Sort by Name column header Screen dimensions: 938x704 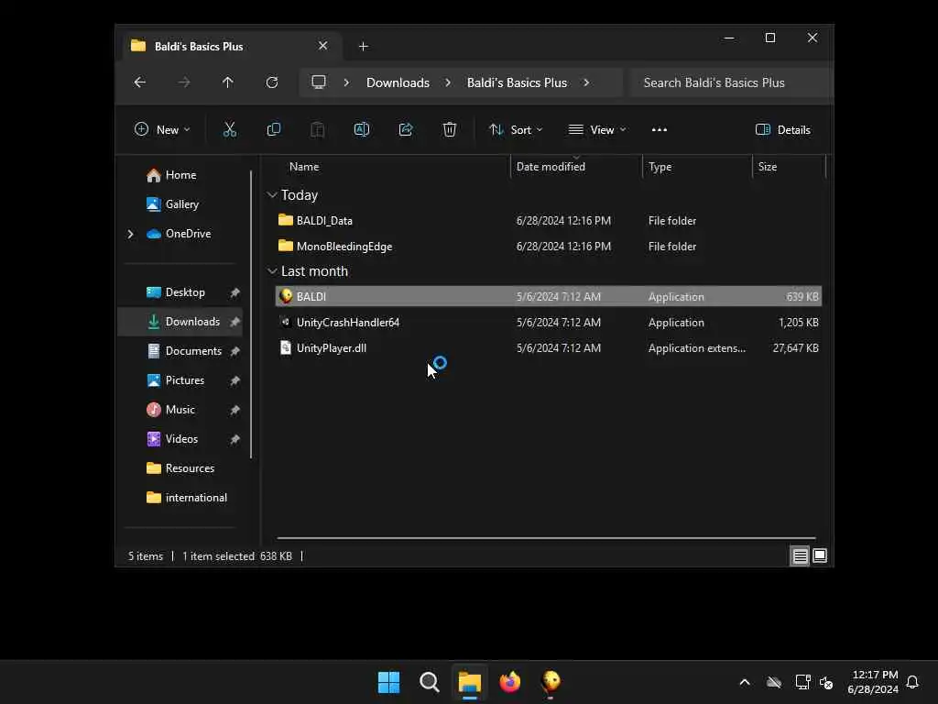tap(304, 167)
